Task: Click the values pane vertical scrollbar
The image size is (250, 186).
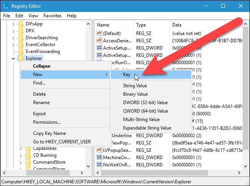Action: click(247, 96)
